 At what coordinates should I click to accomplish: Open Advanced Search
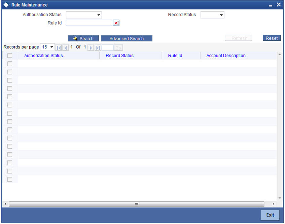point(127,38)
